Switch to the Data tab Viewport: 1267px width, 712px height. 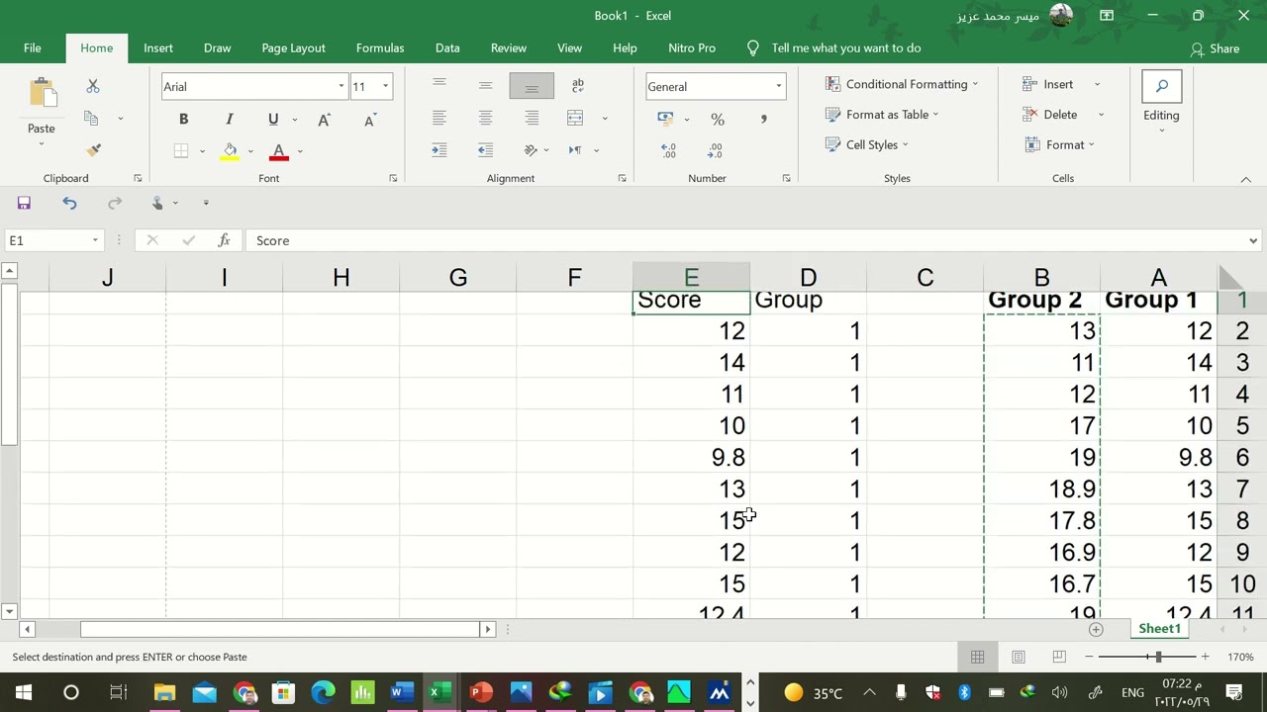[x=447, y=47]
